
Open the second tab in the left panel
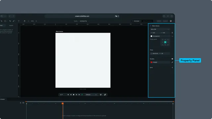11,25
